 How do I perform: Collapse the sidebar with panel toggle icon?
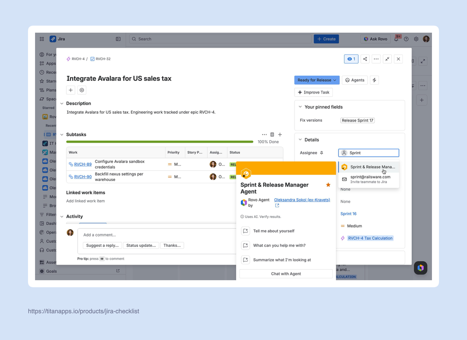click(118, 39)
